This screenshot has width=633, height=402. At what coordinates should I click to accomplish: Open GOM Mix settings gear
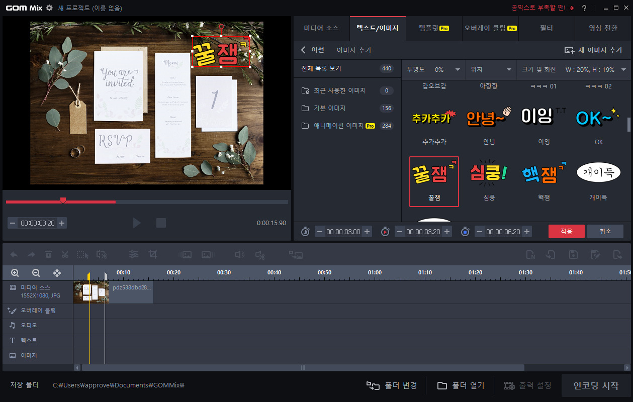[x=49, y=8]
